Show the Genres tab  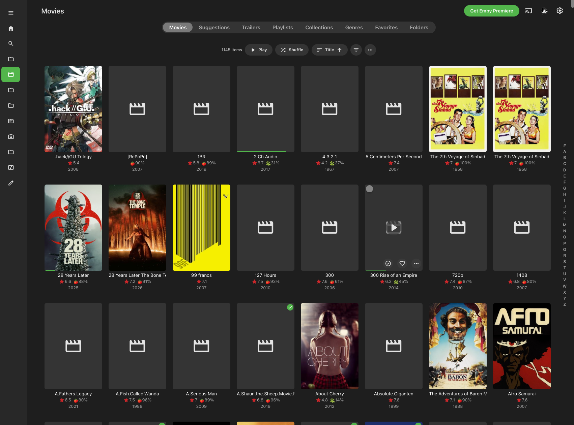[x=354, y=28]
